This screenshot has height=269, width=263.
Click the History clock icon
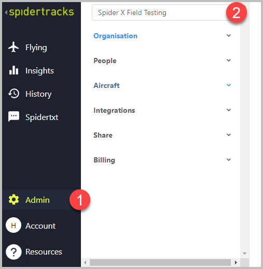[x=13, y=94]
